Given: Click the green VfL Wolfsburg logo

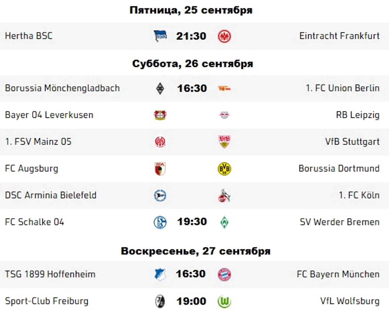Looking at the screenshot, I should pyautogui.click(x=224, y=302).
